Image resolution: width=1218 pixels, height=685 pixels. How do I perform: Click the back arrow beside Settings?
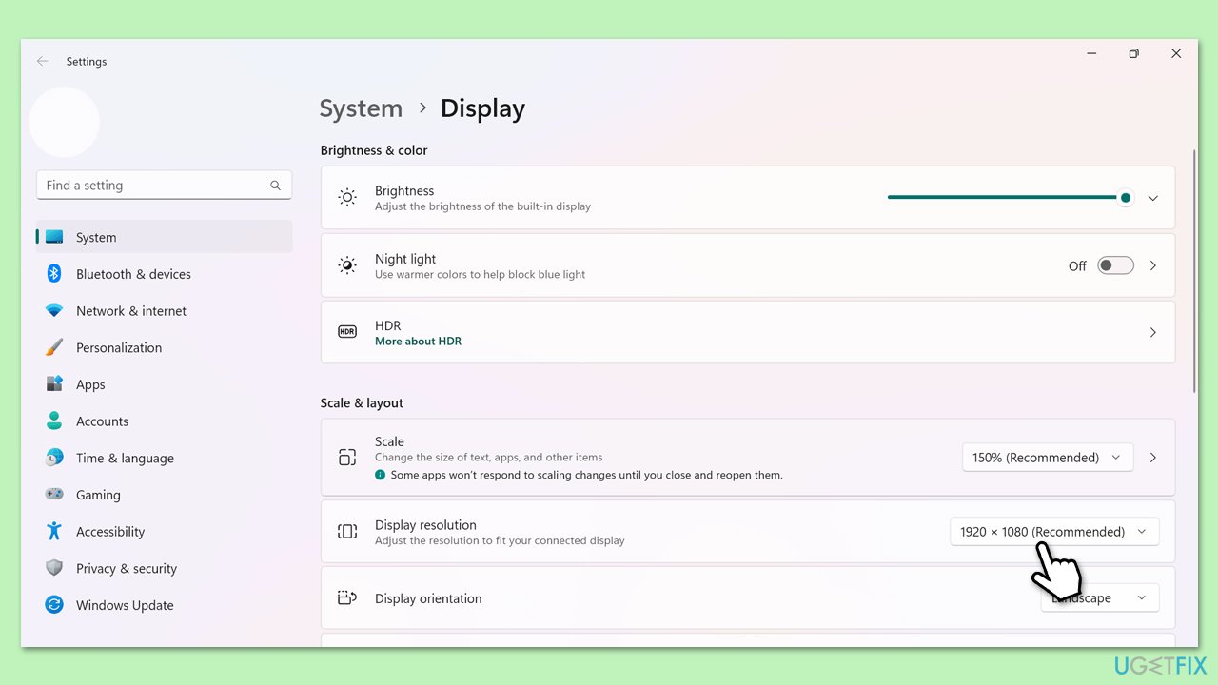[42, 61]
